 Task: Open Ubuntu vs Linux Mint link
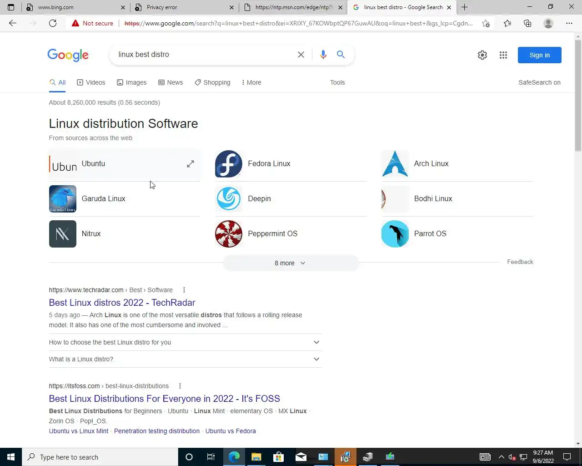pyautogui.click(x=79, y=431)
